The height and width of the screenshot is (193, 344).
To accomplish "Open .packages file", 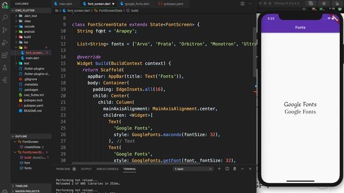I will 31,90.
